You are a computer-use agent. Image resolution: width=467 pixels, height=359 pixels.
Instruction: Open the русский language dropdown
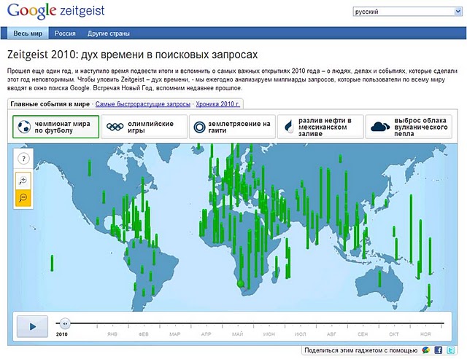pos(407,12)
